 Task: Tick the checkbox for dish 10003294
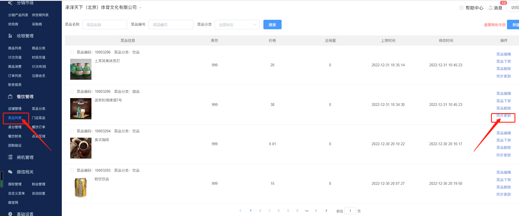(72, 131)
